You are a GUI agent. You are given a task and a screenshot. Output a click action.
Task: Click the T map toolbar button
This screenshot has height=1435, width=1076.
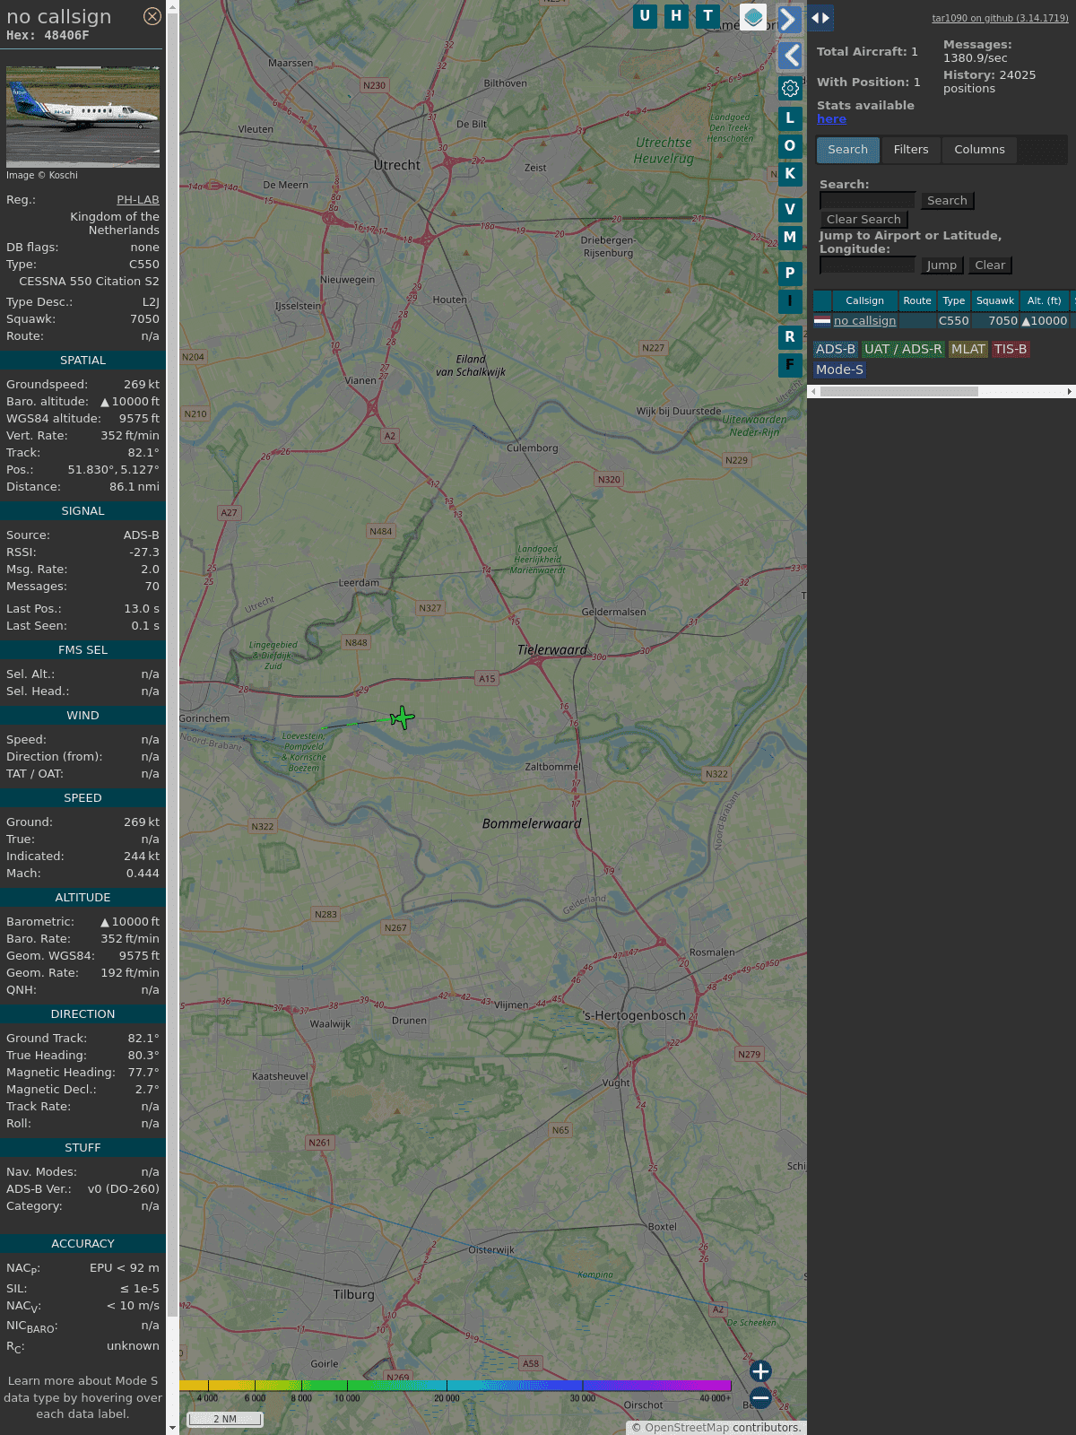point(708,16)
